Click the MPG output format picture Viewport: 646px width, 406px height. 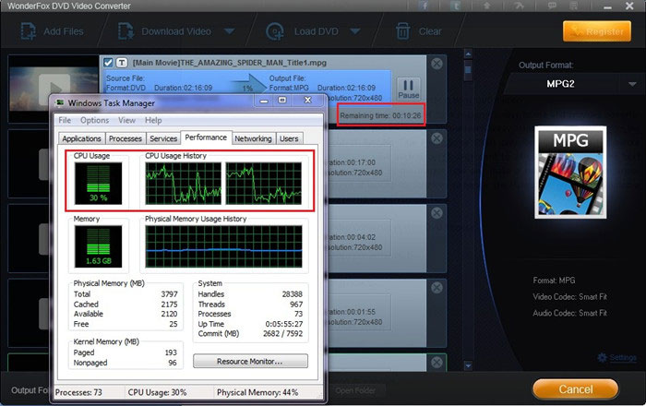point(570,173)
